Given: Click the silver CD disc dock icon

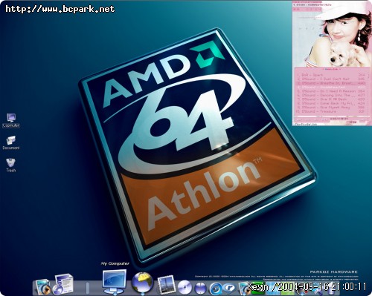Looking at the screenshot, I should click(185, 287).
